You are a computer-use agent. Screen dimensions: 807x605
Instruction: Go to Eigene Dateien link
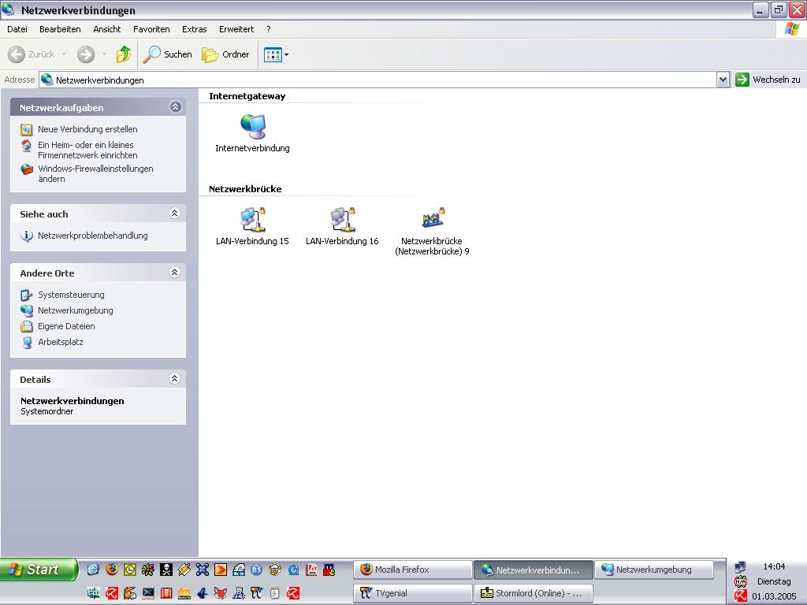pyautogui.click(x=66, y=326)
